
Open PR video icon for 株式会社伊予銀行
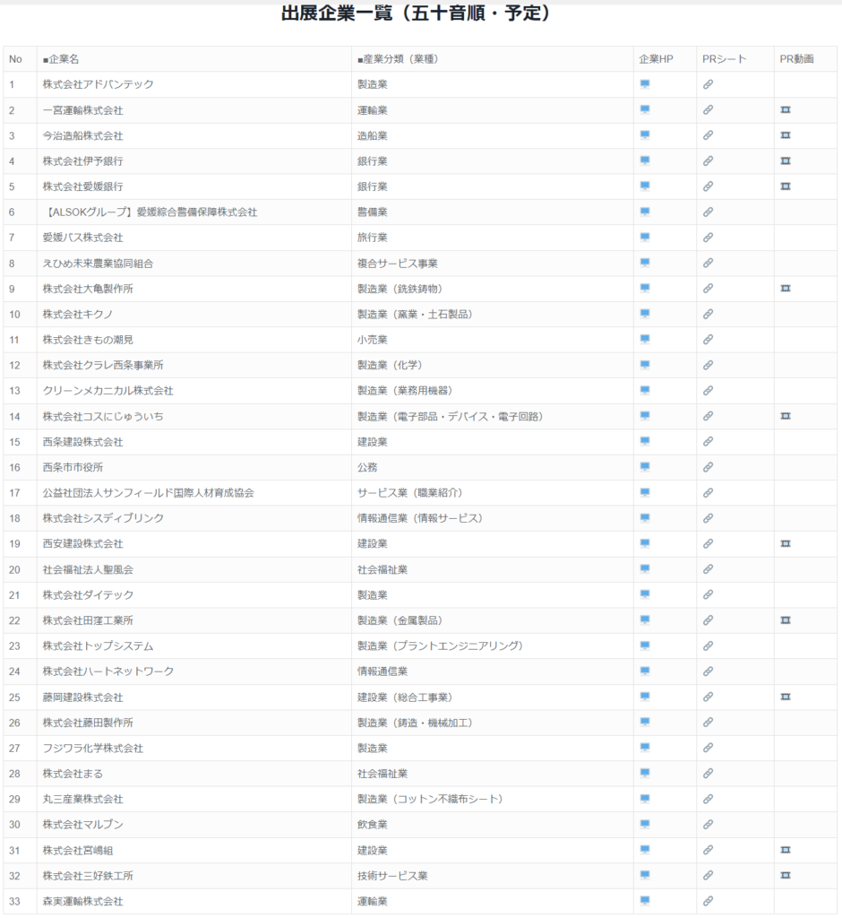coord(786,161)
